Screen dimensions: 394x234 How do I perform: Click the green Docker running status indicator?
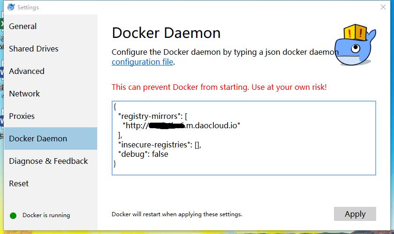point(13,215)
